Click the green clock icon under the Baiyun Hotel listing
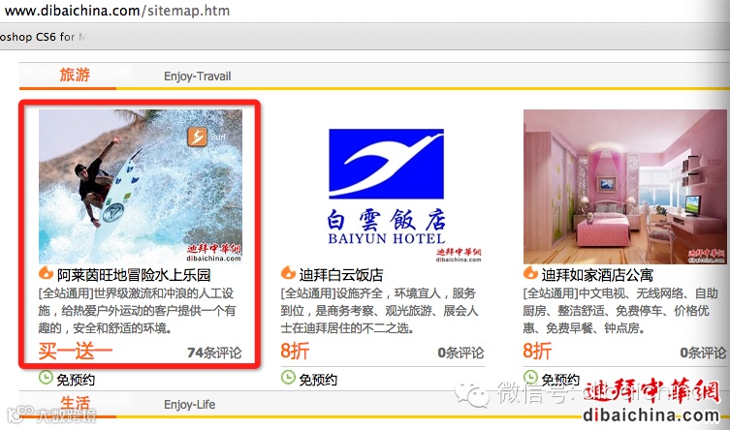This screenshot has width=730, height=430. (288, 378)
